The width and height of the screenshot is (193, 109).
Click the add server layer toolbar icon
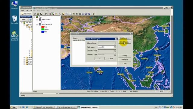click(x=50, y=14)
